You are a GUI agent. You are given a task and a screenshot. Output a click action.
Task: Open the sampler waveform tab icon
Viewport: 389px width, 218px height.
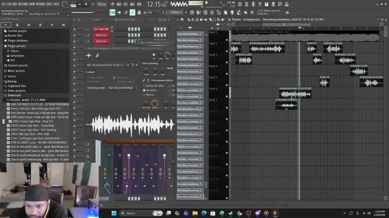point(88,55)
